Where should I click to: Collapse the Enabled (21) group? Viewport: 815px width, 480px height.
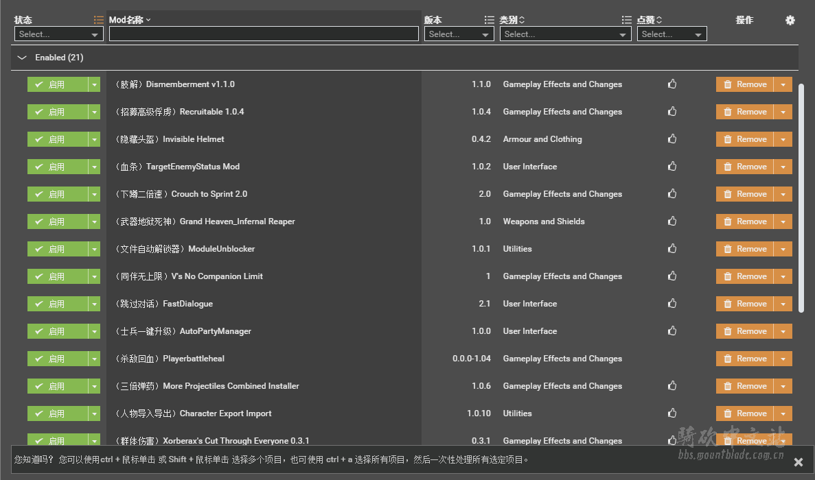click(x=22, y=58)
